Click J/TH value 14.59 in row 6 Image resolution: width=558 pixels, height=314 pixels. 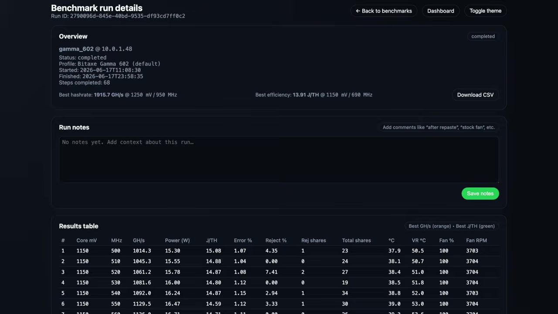(x=213, y=304)
